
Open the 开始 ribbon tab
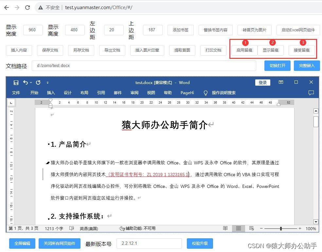click(x=34, y=93)
